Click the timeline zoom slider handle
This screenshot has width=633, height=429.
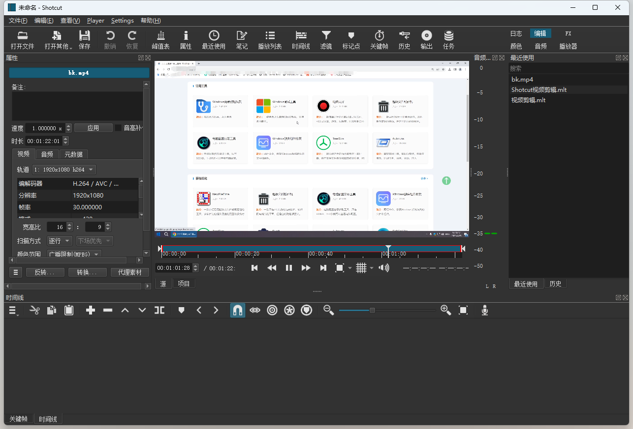[x=372, y=310]
